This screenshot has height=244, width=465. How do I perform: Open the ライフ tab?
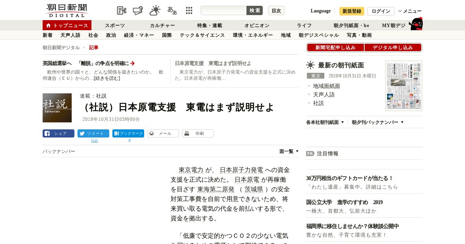tap(304, 26)
